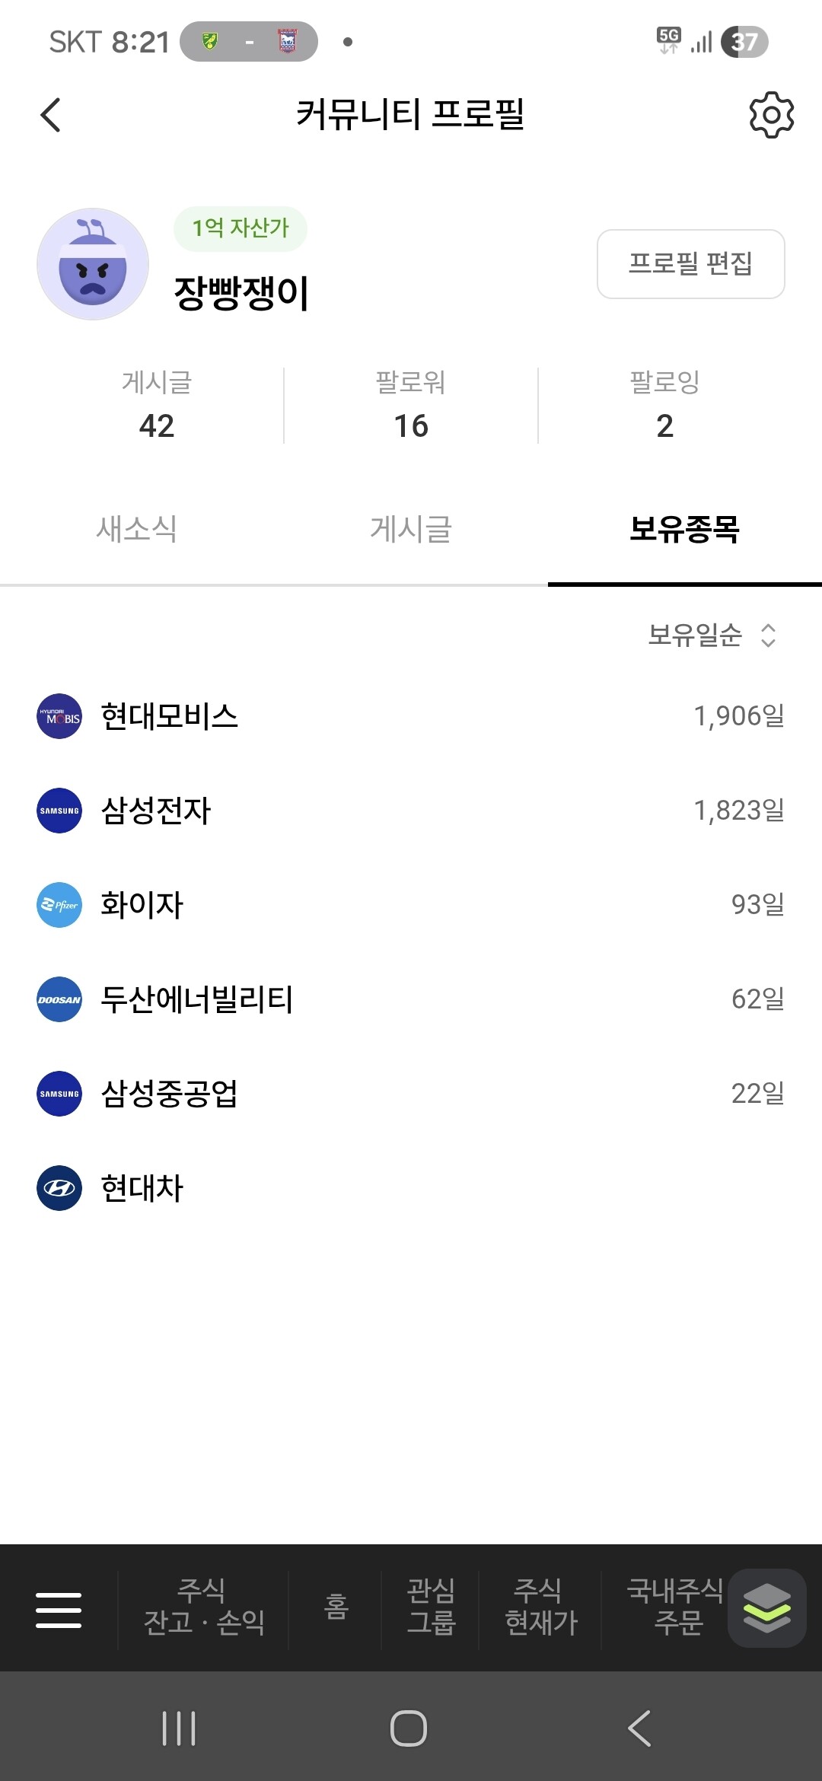Switch to the 게시글 tab
The width and height of the screenshot is (822, 1781).
point(411,529)
